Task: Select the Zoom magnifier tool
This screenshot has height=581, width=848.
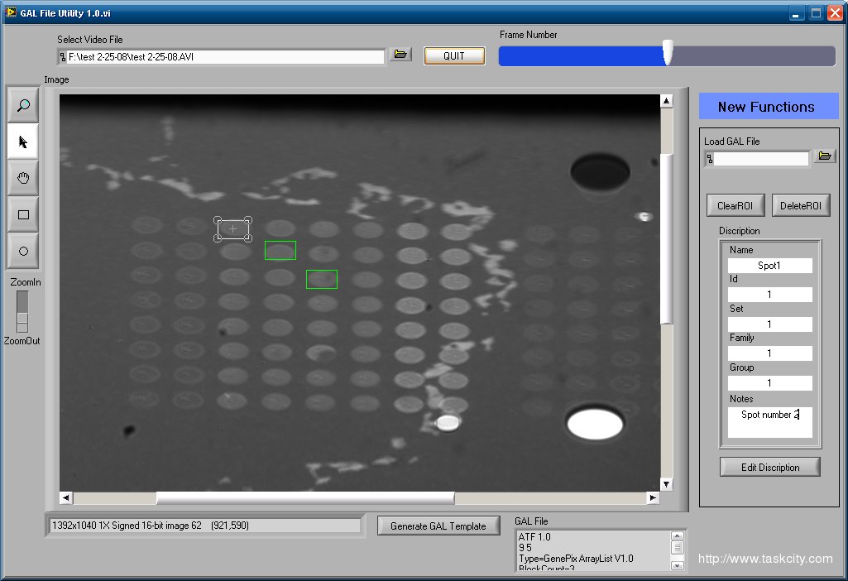Action: [23, 105]
